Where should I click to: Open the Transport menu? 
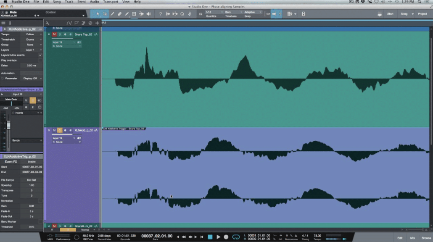(111, 2)
